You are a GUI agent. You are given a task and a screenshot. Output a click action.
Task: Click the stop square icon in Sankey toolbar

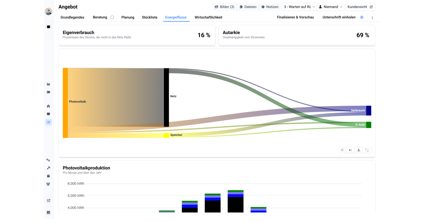342,150
